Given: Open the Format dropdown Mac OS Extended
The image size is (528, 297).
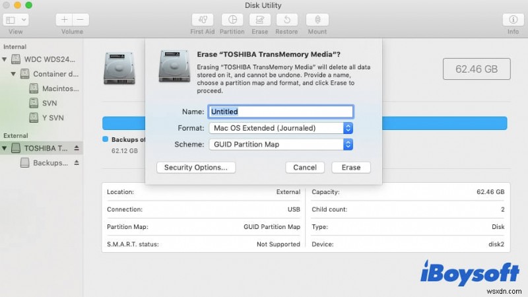Looking at the screenshot, I should (280, 128).
